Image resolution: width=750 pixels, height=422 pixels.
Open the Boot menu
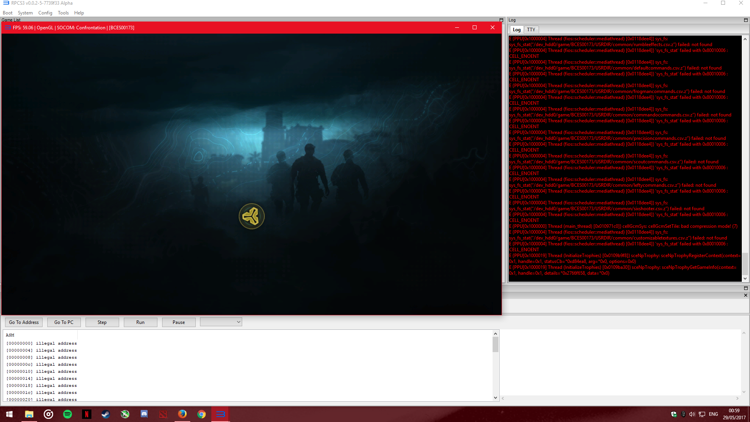(x=7, y=13)
